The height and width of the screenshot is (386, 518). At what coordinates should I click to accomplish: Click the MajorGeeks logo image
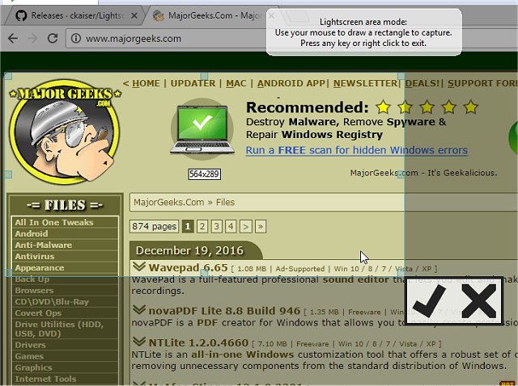click(x=65, y=132)
